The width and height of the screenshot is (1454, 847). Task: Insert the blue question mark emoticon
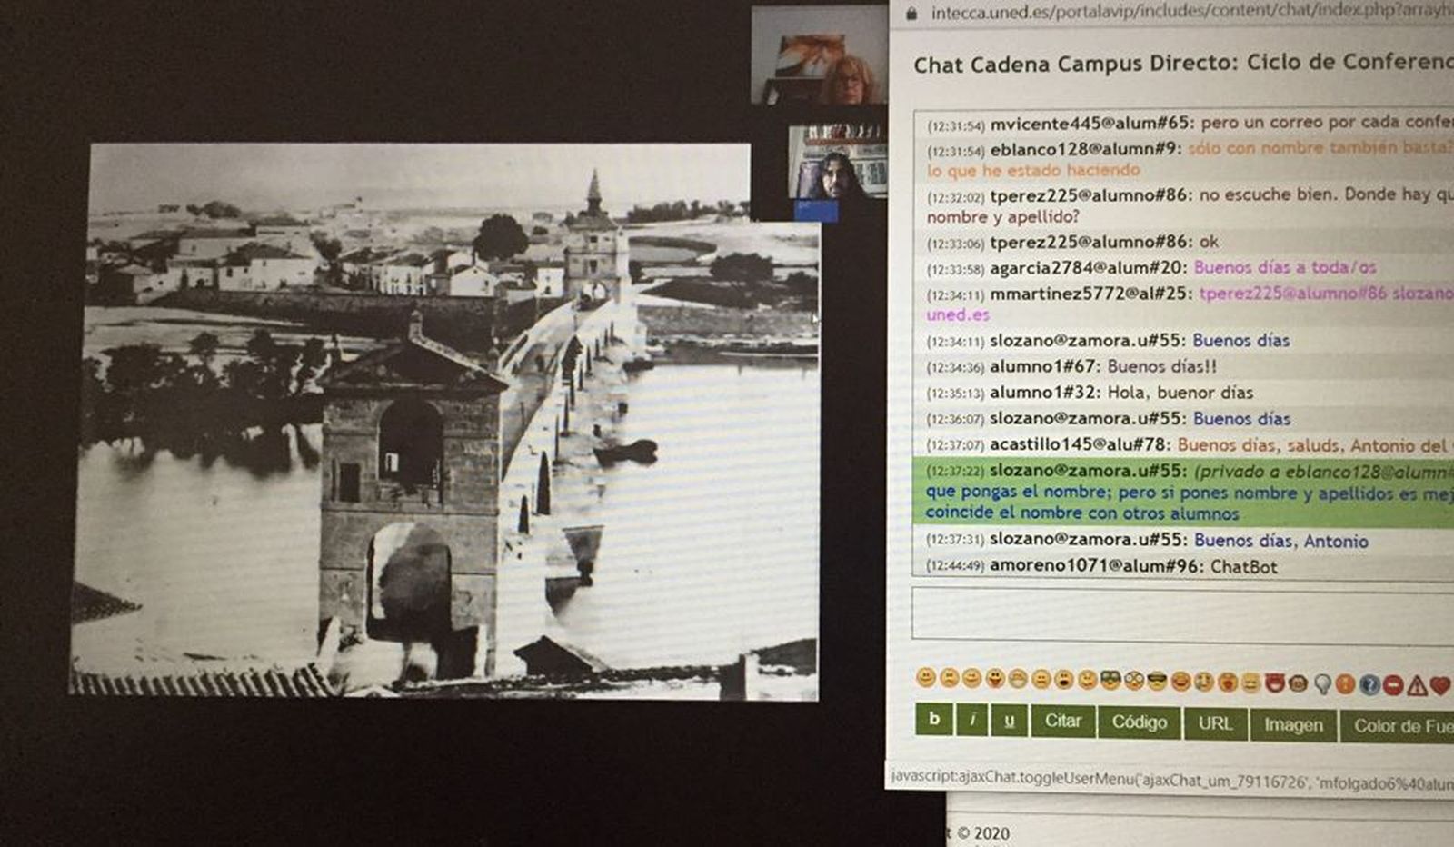point(1369,684)
